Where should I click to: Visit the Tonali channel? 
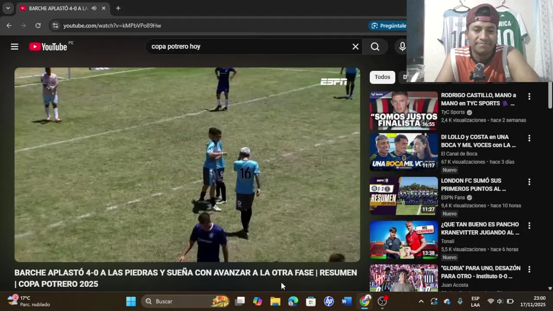(448, 241)
